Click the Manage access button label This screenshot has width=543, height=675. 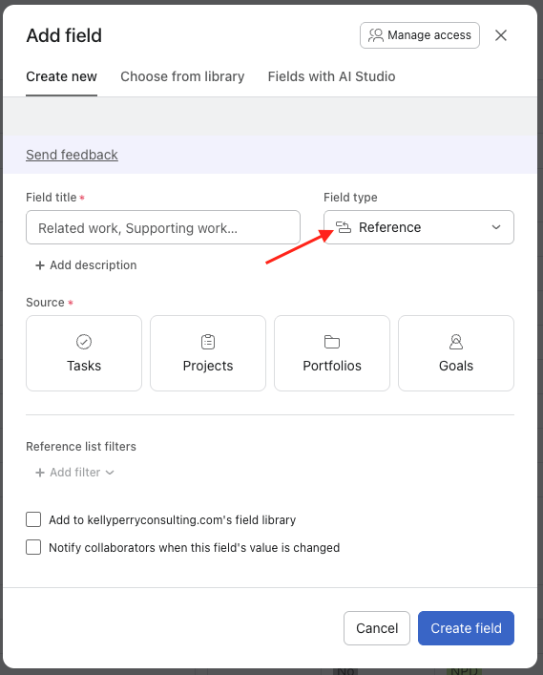429,35
